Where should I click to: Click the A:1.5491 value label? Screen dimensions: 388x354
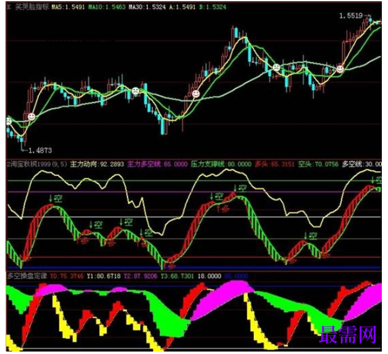(183, 7)
